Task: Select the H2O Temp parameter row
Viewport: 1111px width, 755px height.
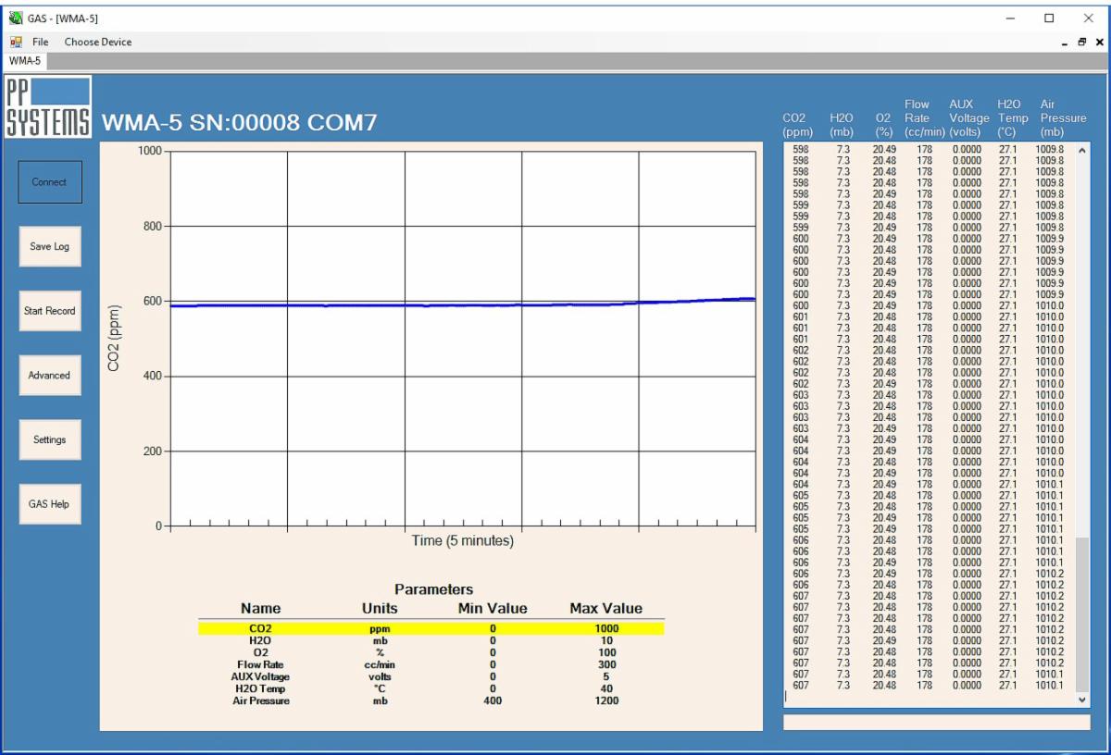Action: [431, 688]
